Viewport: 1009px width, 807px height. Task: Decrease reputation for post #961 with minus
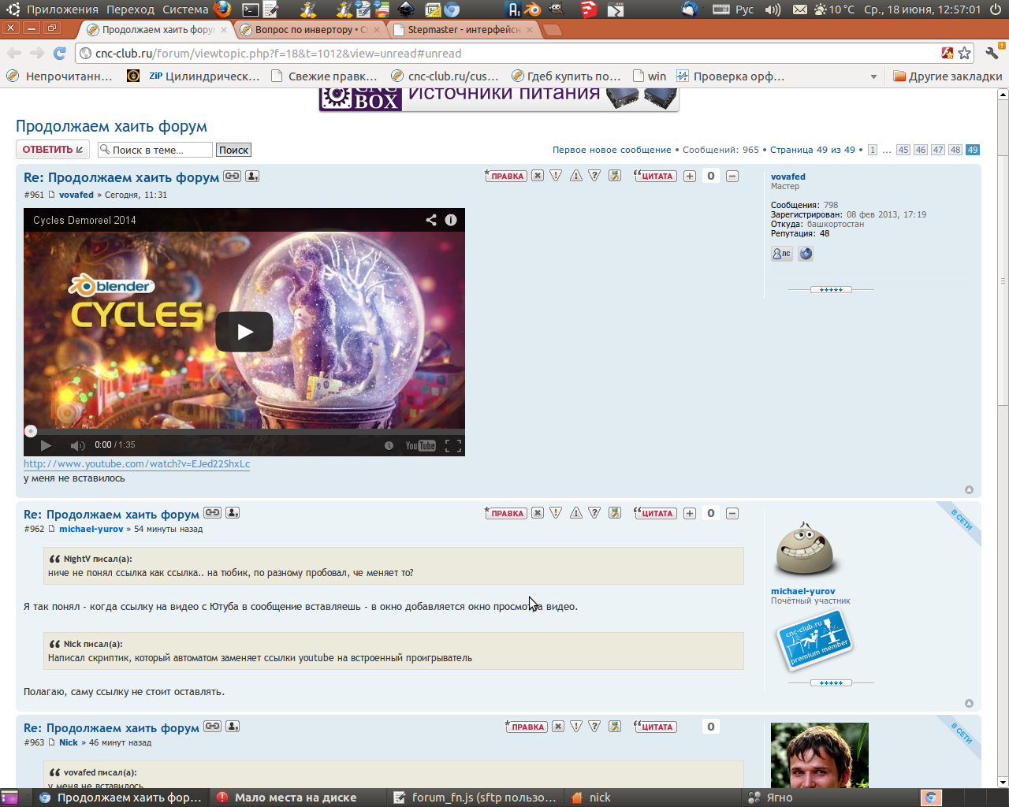tap(732, 176)
